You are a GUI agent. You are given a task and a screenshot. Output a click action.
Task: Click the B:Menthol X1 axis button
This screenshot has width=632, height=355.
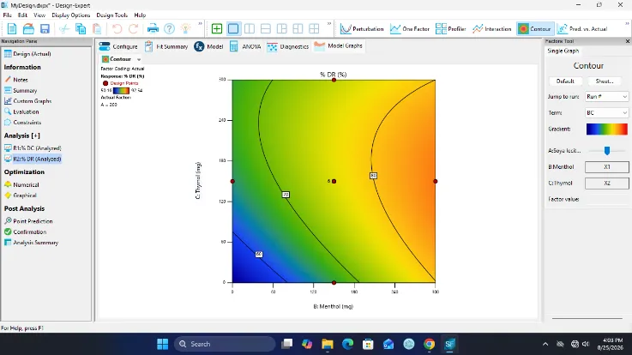pos(606,167)
